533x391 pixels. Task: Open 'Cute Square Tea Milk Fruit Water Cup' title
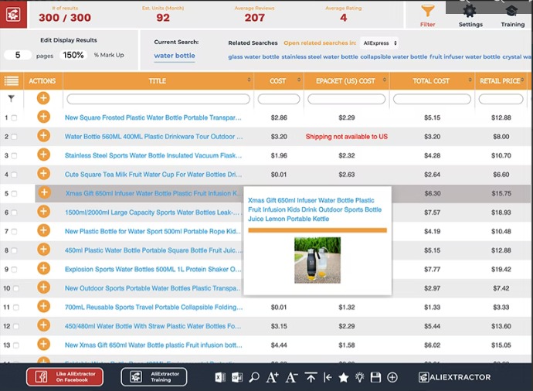(153, 175)
